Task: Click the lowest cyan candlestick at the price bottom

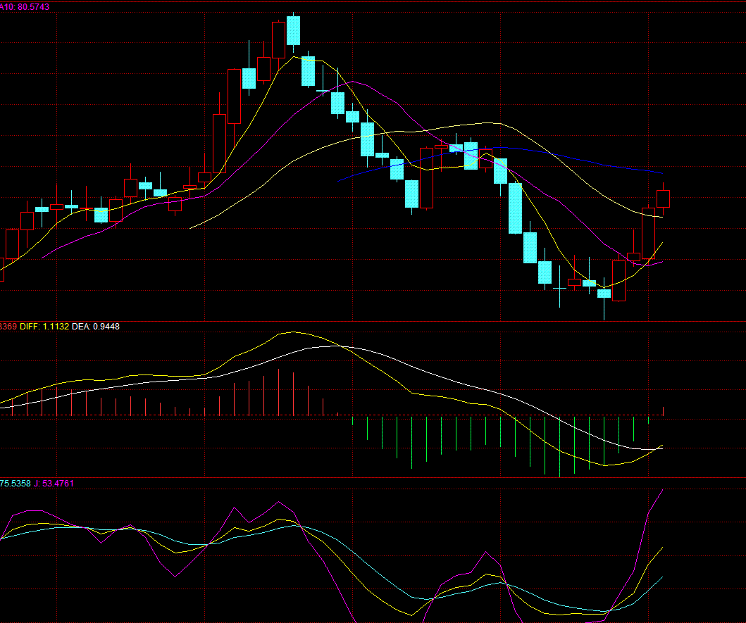Action: point(604,294)
